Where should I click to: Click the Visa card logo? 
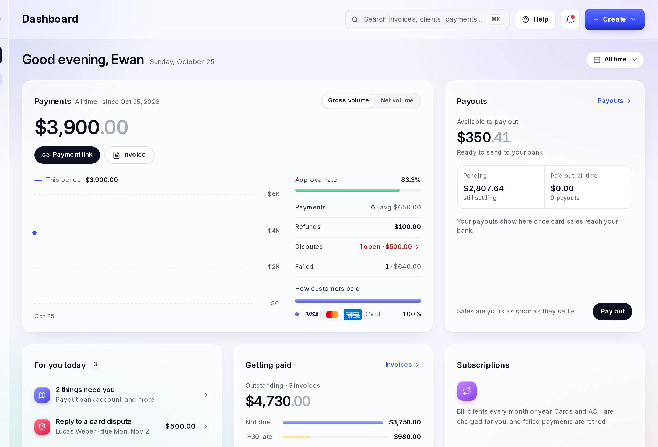coord(312,314)
